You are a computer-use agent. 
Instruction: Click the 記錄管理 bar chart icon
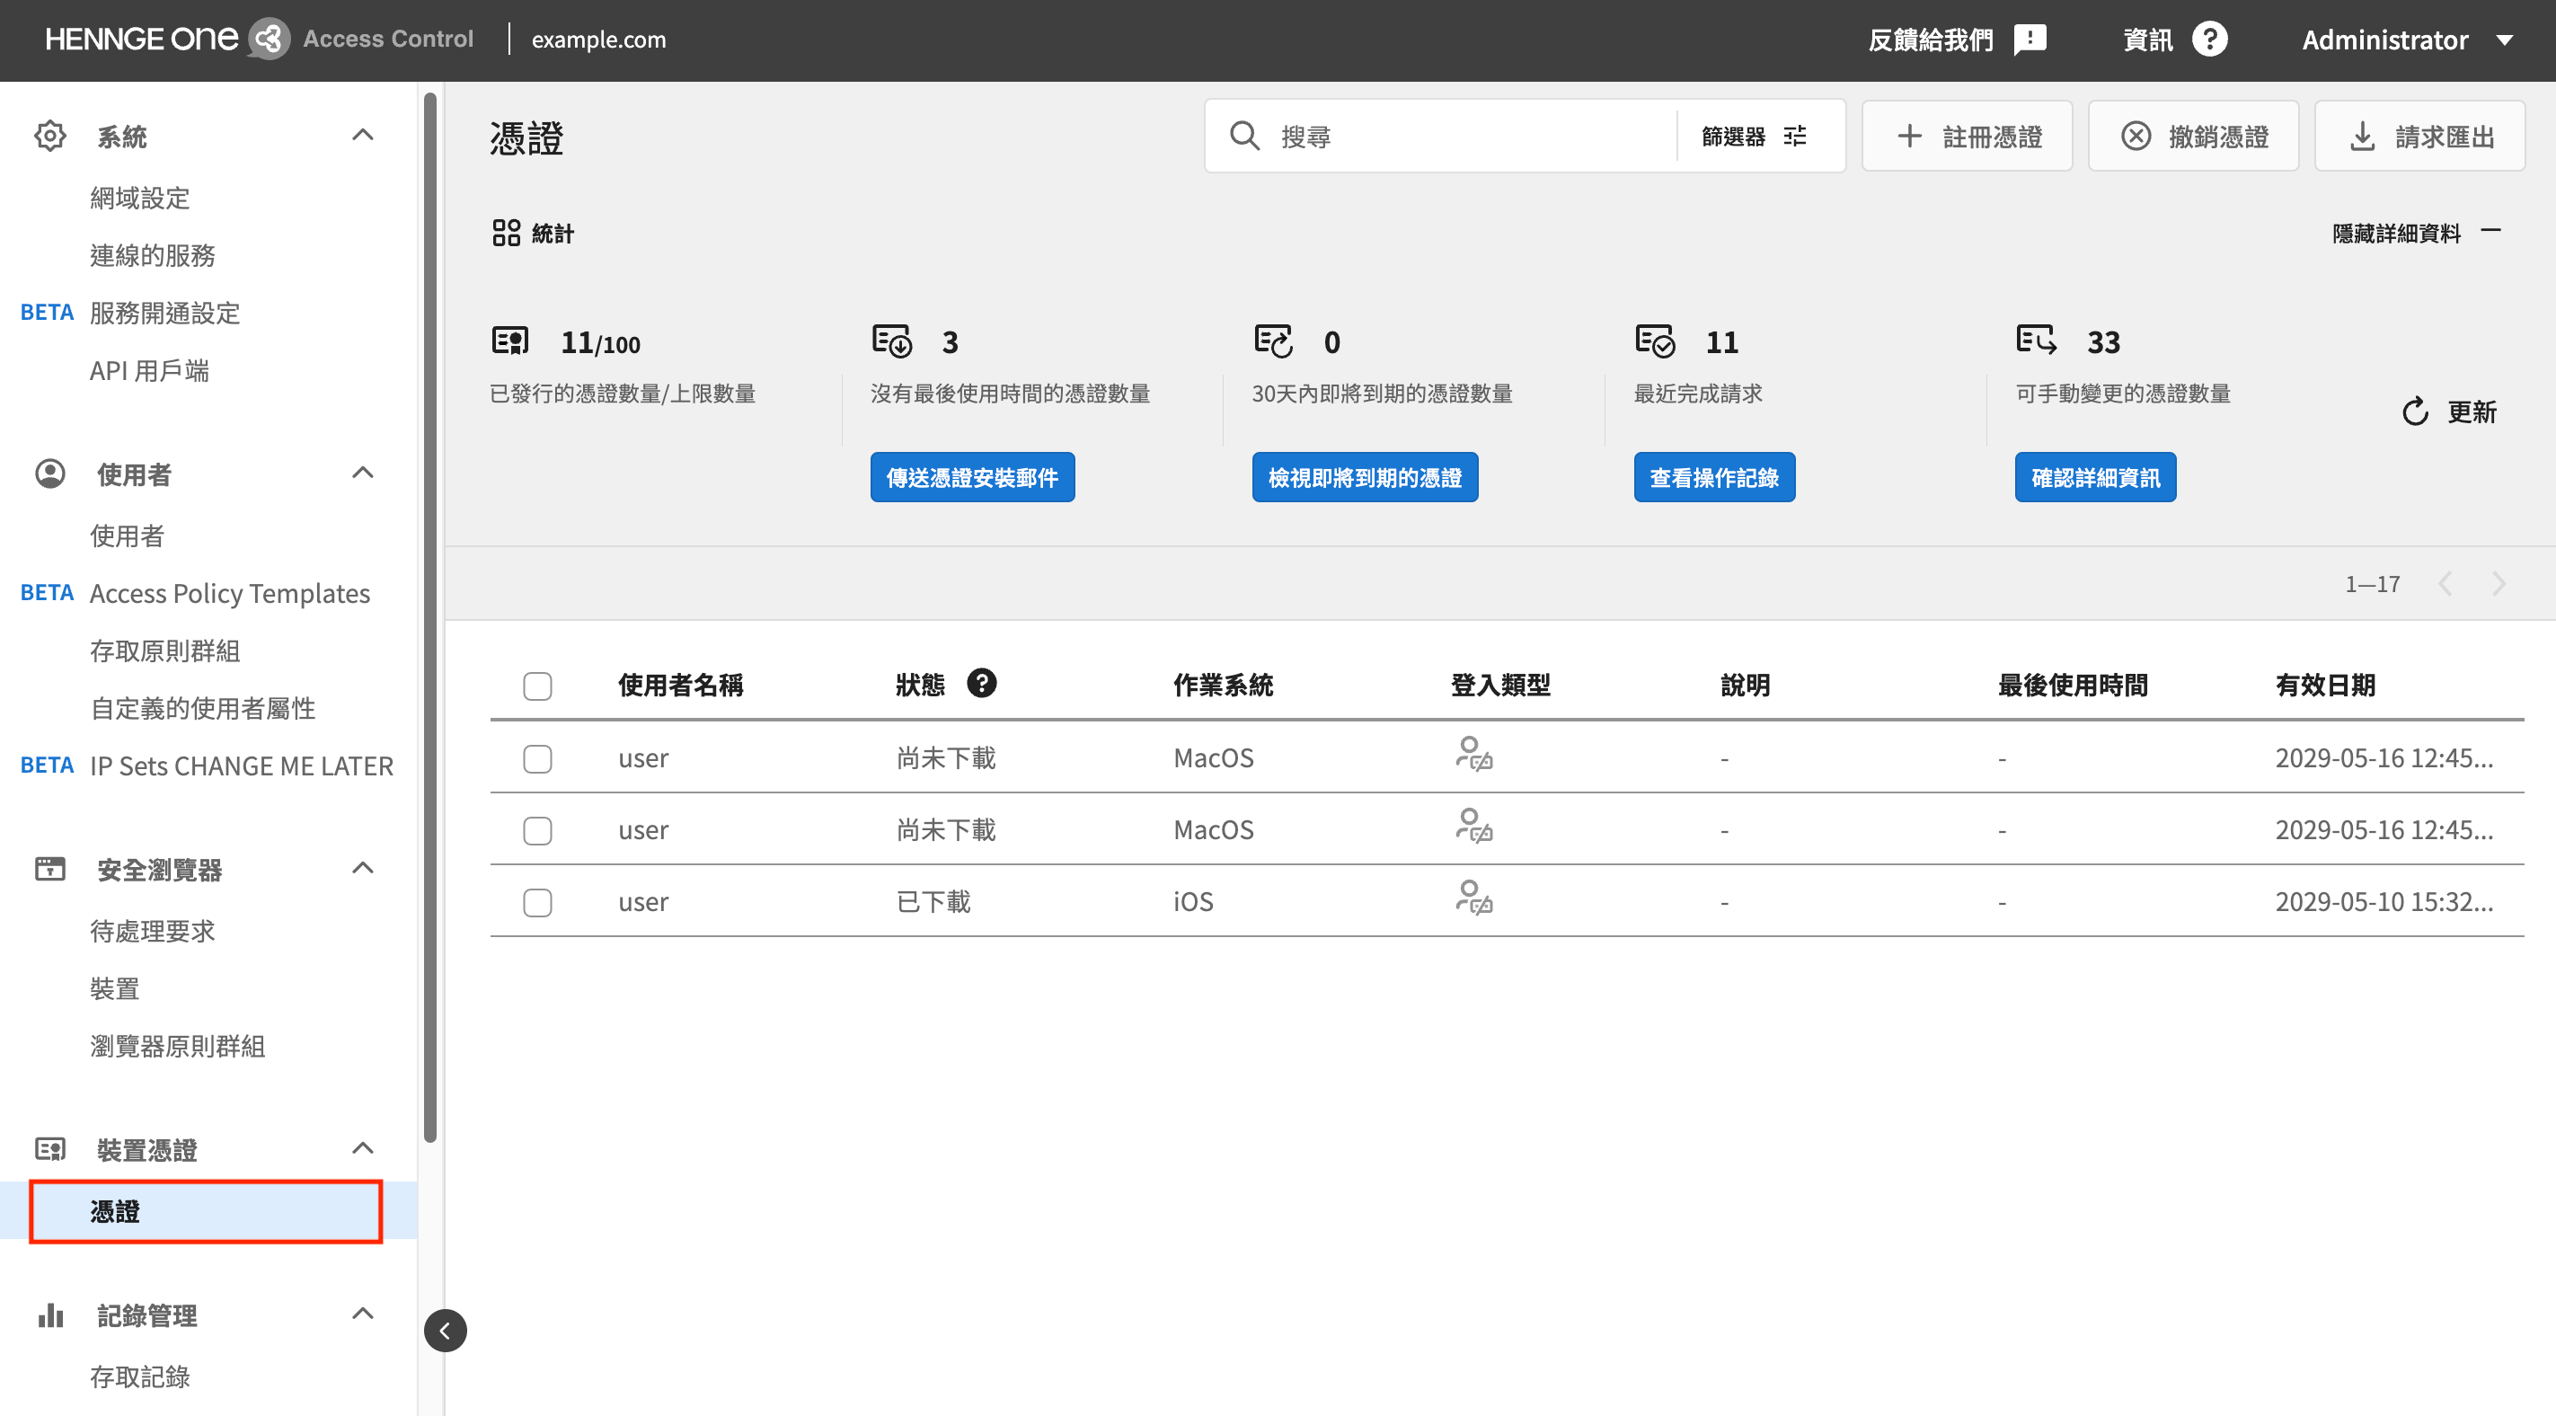coord(49,1314)
